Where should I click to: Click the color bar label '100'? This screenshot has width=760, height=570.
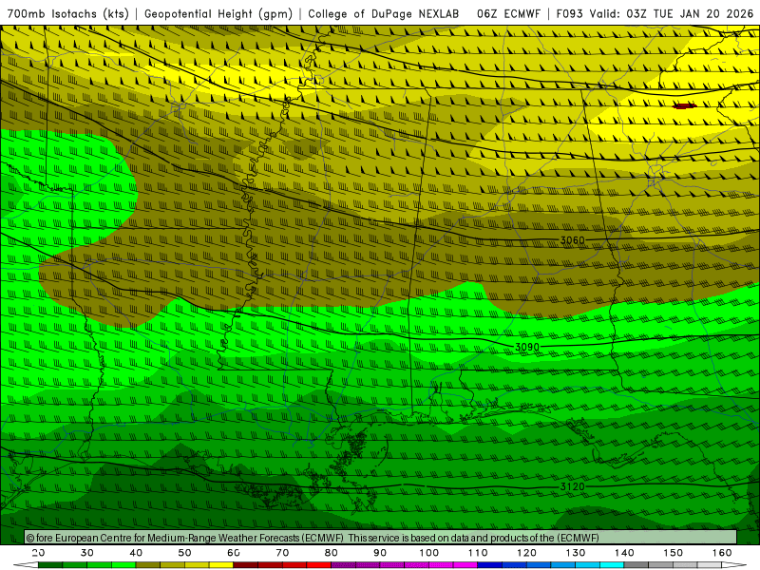click(429, 553)
